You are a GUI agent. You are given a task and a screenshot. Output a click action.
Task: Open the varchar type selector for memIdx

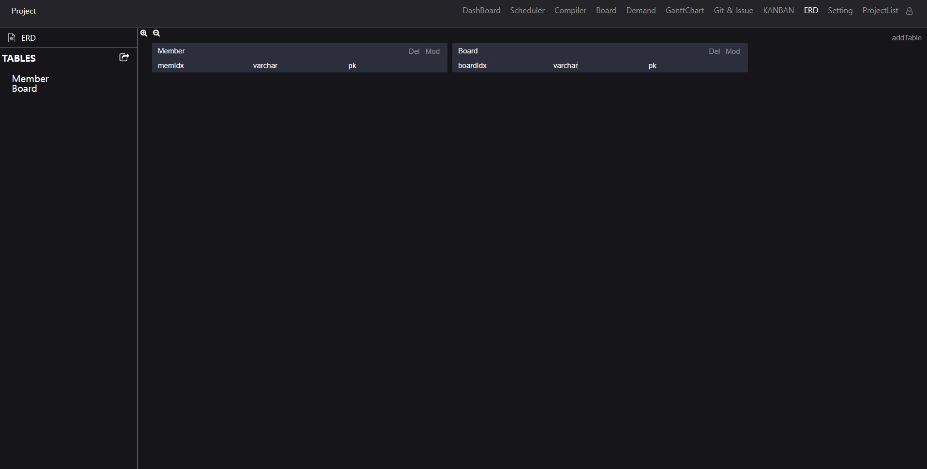click(x=265, y=65)
